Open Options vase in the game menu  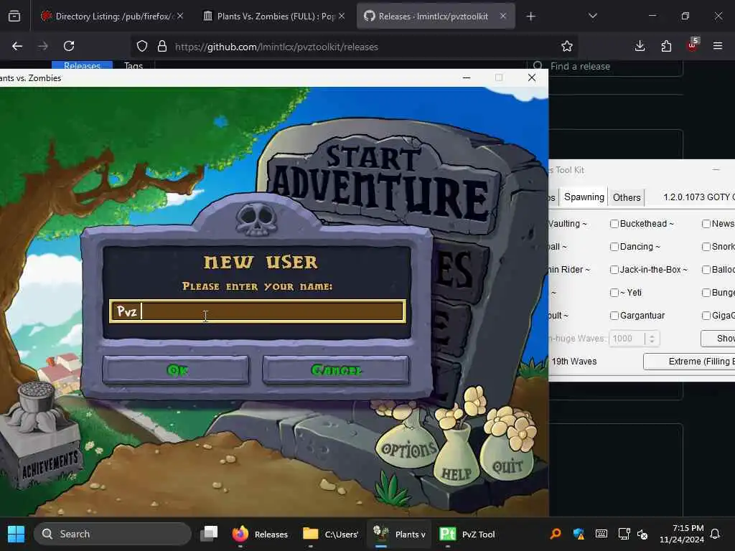coord(408,445)
